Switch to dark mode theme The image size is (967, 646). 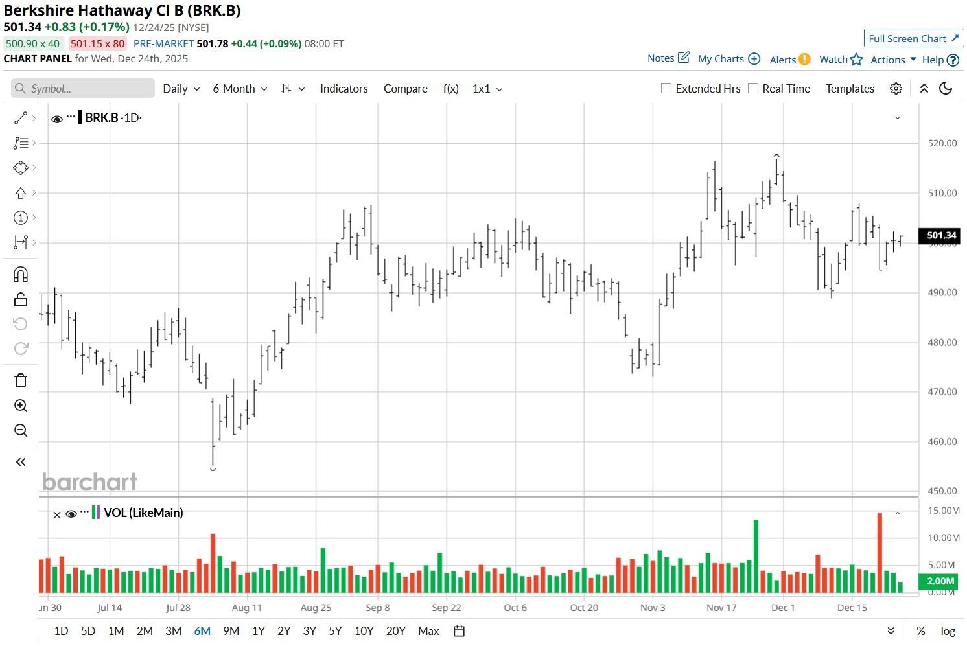pos(946,89)
